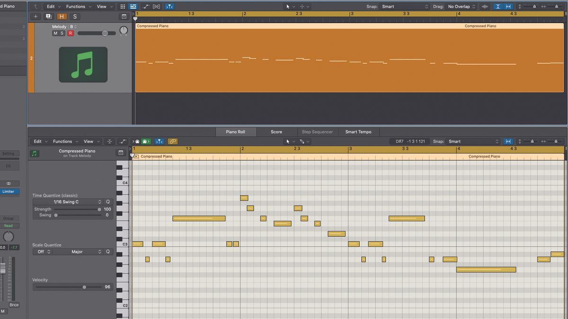Click the up-arrow back button in tracks toolbar
This screenshot has height=319, width=568.
point(35,7)
